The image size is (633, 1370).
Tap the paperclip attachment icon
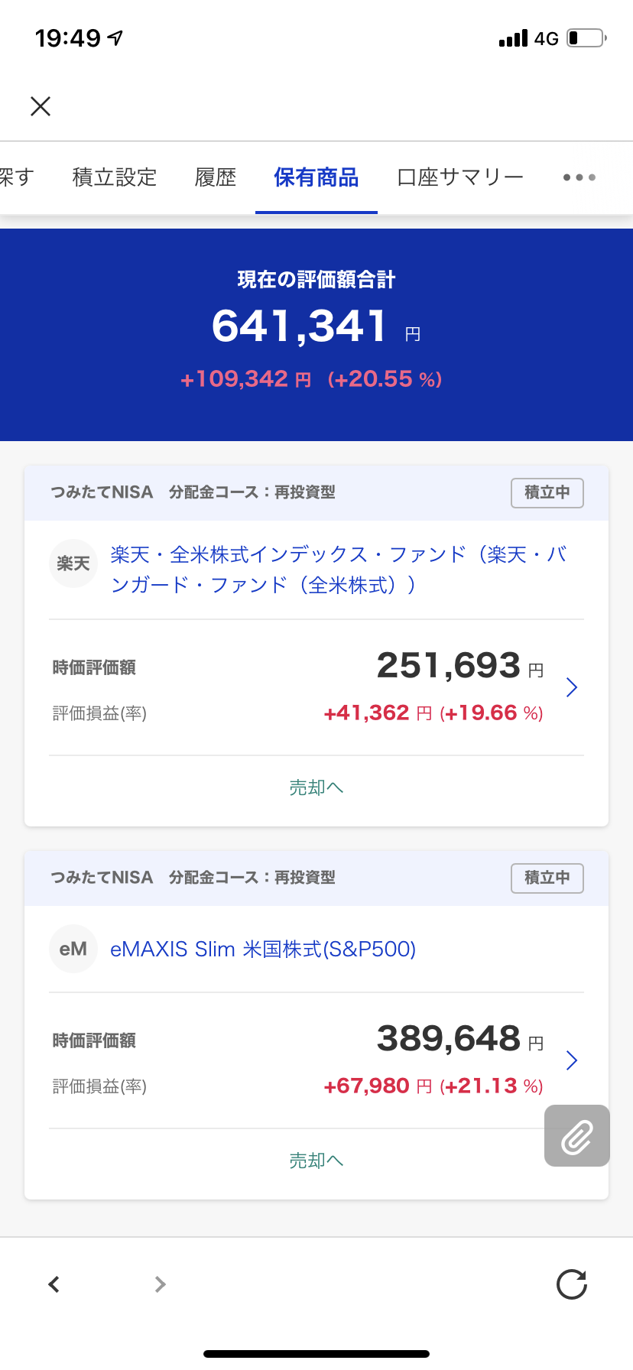click(577, 1136)
